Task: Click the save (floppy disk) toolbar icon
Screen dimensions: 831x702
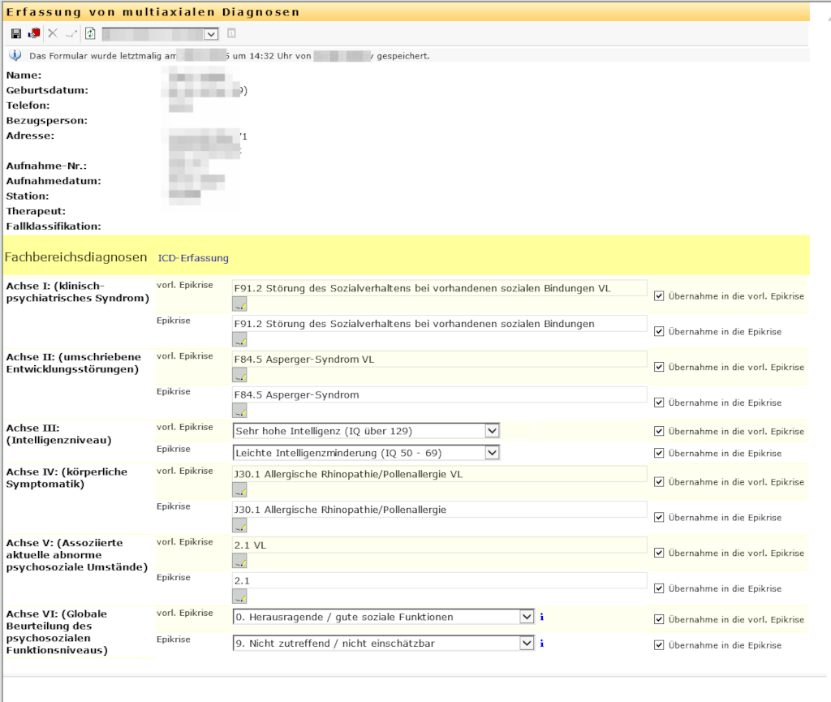Action: click(16, 33)
